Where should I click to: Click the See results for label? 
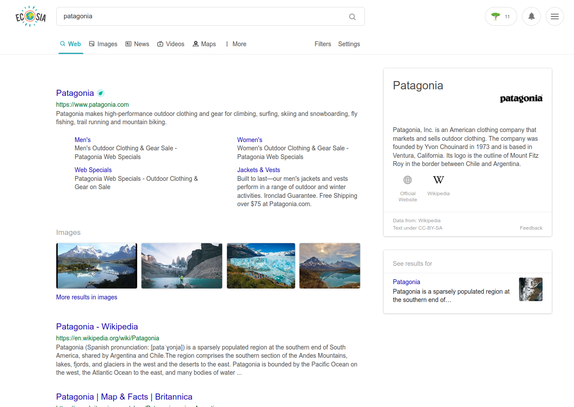pyautogui.click(x=412, y=264)
